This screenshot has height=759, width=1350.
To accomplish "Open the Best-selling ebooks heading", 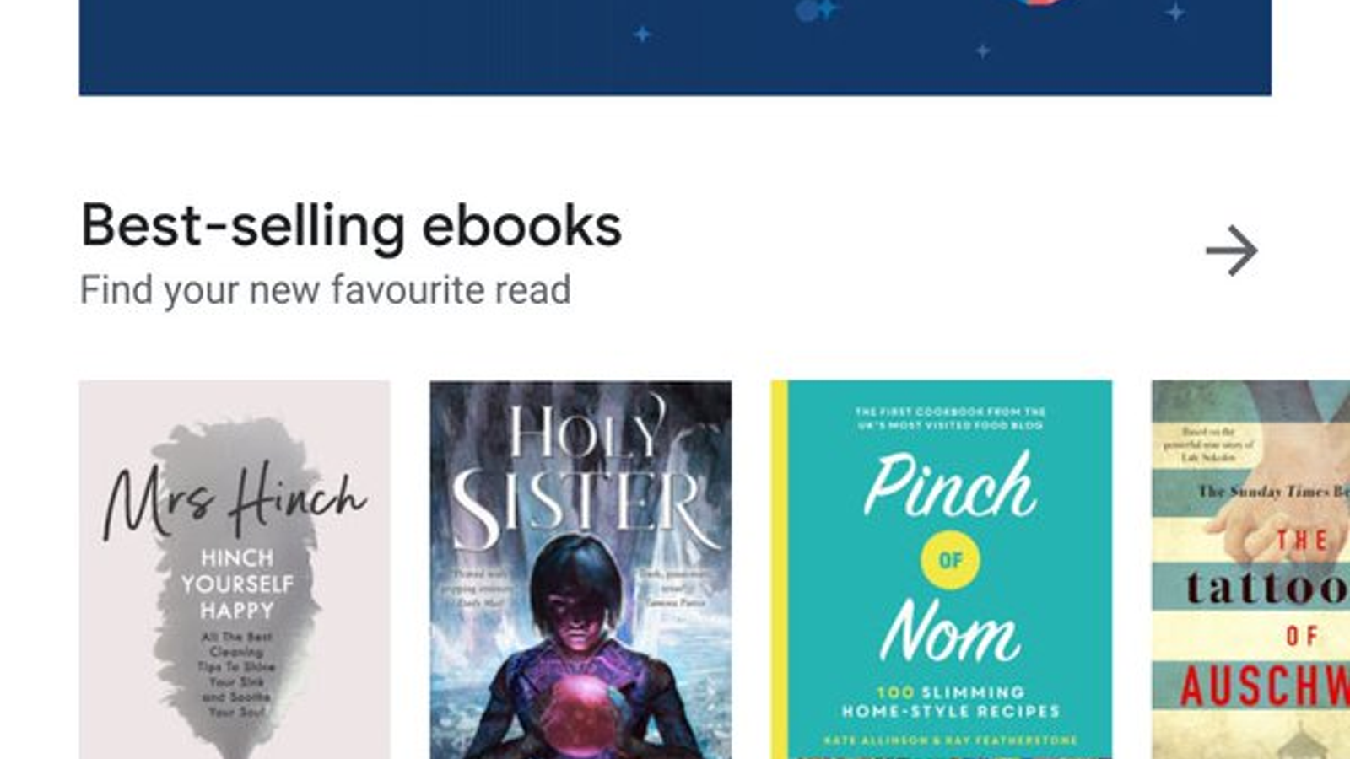I will click(x=351, y=226).
